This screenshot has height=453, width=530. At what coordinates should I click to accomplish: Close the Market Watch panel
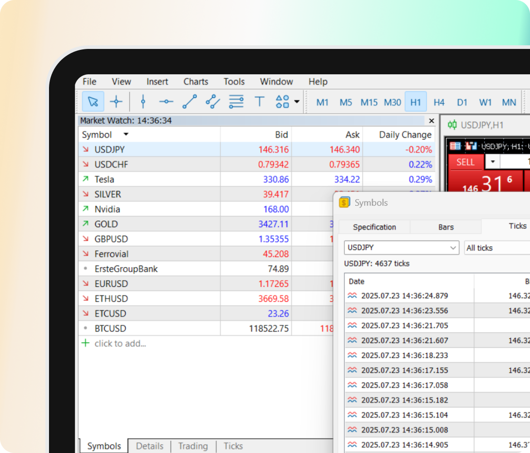432,120
